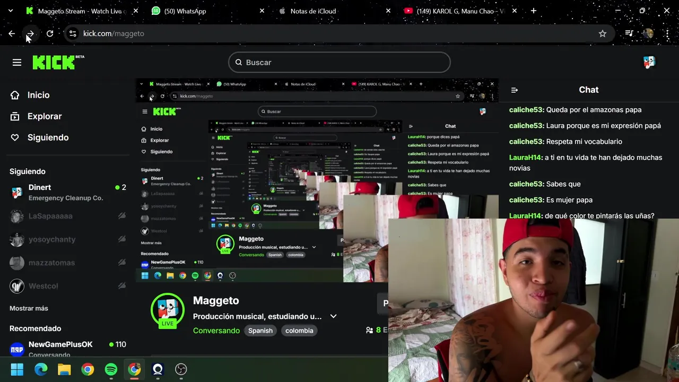The height and width of the screenshot is (382, 679).
Task: Click the viewer count icon
Action: pos(370,330)
